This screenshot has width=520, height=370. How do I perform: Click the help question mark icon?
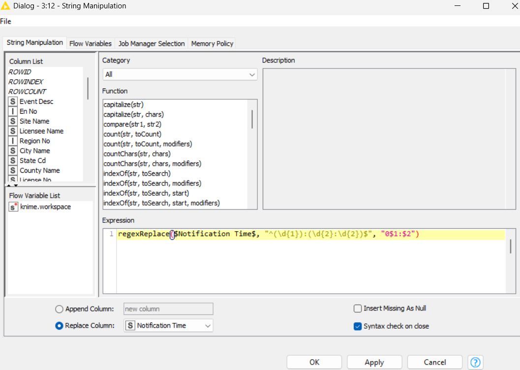point(476,362)
